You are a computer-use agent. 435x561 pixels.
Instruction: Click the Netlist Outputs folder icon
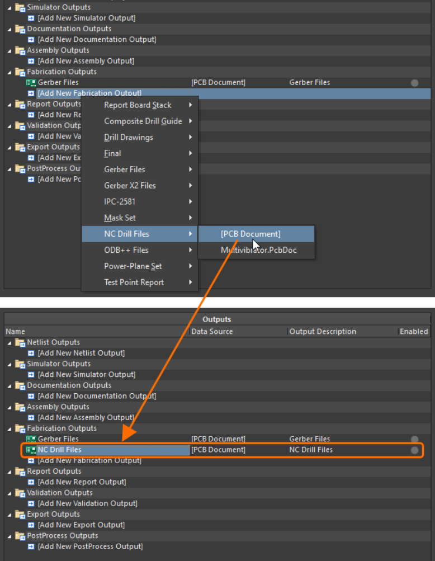click(x=20, y=342)
